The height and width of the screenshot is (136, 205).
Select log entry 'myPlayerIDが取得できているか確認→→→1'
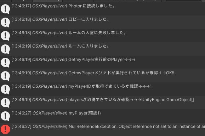coord(103,89)
